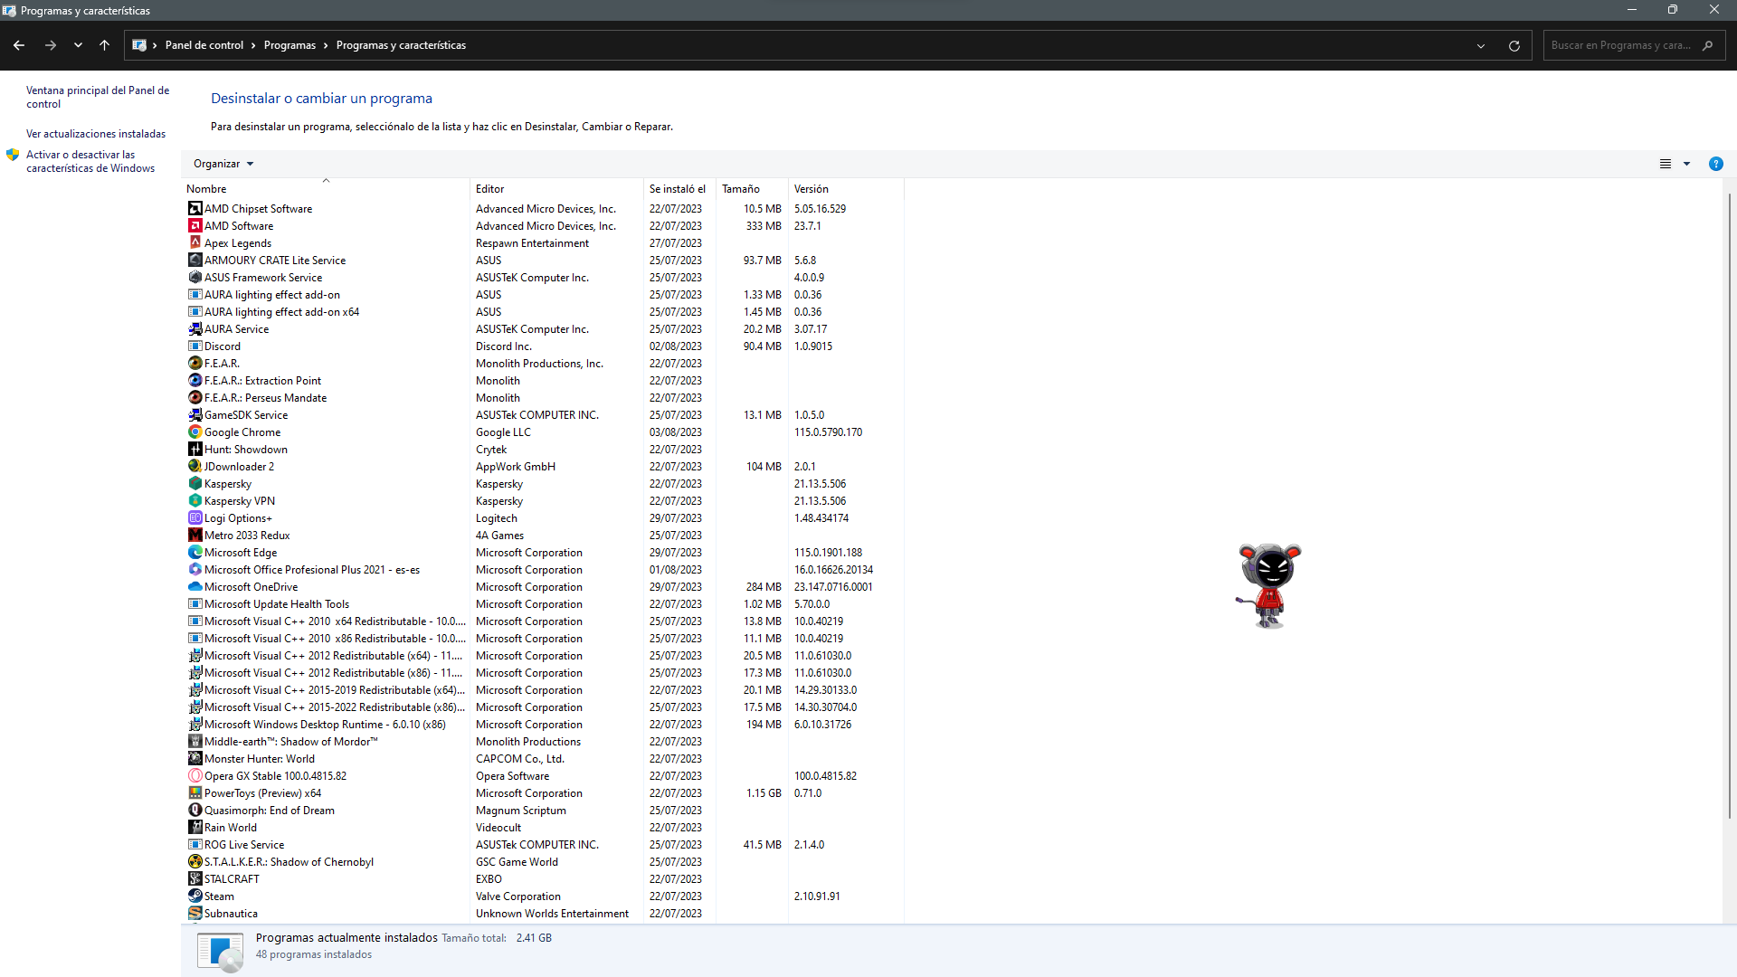The image size is (1737, 977).
Task: Sort by the Nombre column header
Action: coord(326,189)
